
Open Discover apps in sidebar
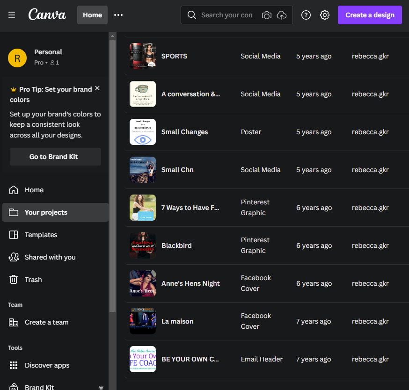[55, 365]
